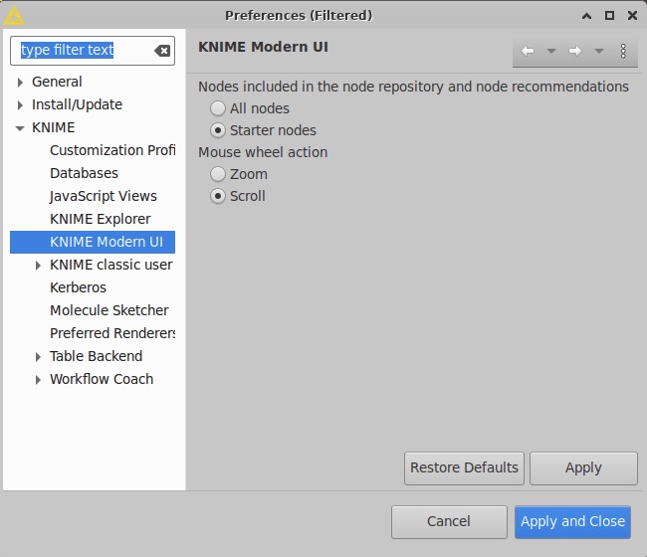
Task: Open the Molecule Sketcher preference page
Action: (109, 310)
